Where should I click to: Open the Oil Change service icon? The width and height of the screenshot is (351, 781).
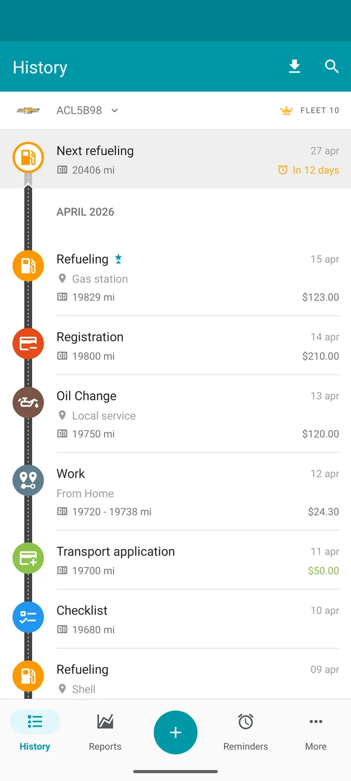pos(27,402)
